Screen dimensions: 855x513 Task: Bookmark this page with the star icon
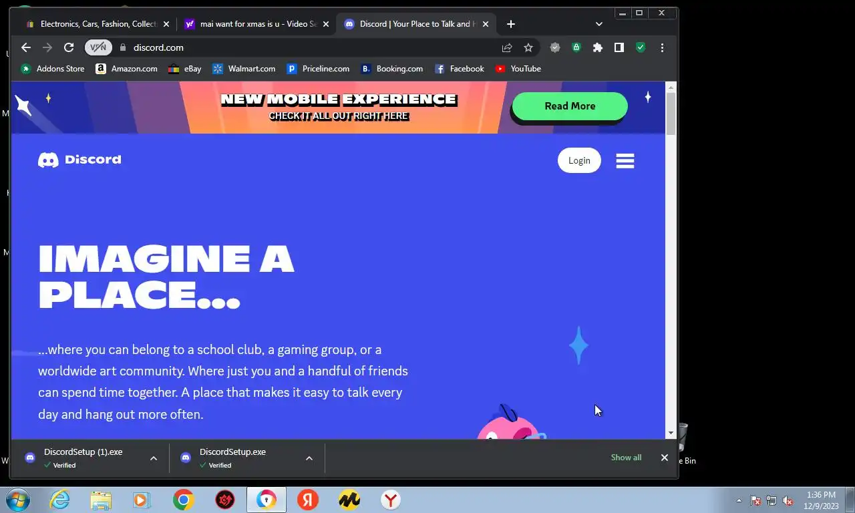pyautogui.click(x=528, y=47)
